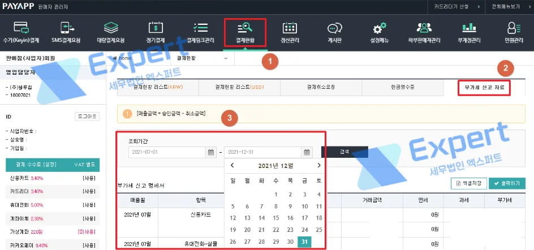Image resolution: width=534 pixels, height=250 pixels.
Task: Click 거래금액 column header
Action: coord(372,200)
